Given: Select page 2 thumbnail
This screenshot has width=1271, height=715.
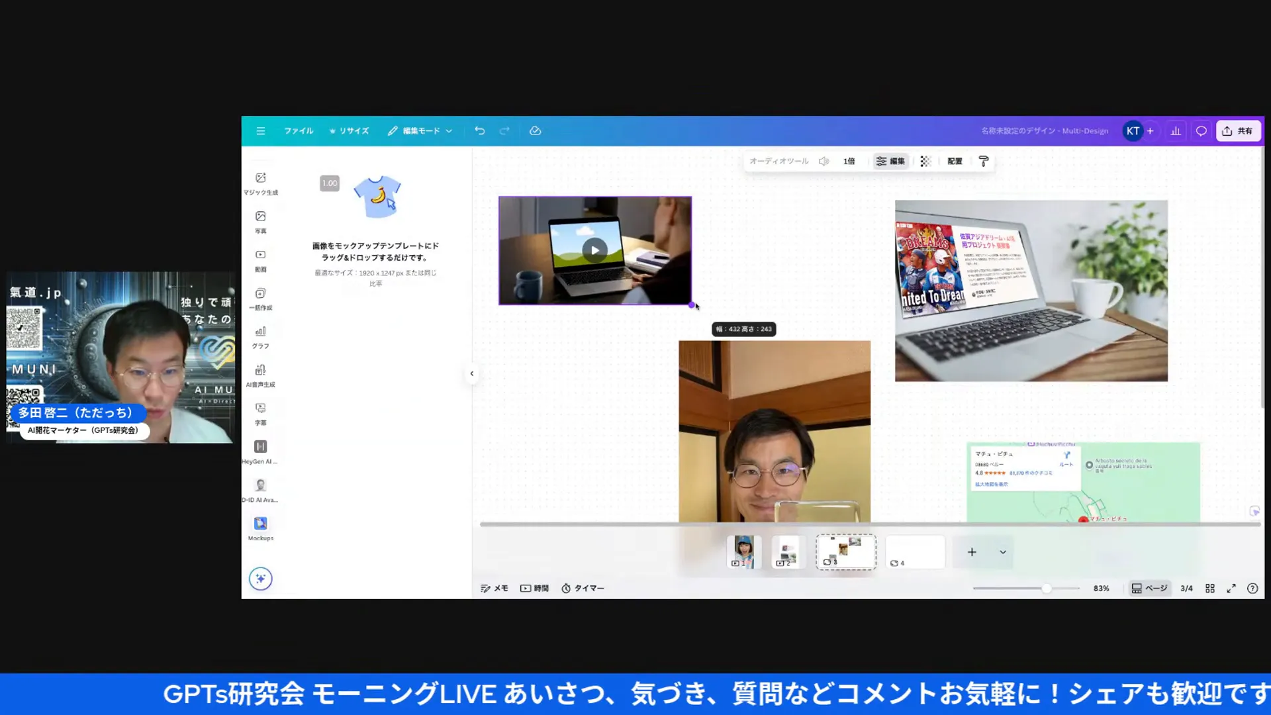Looking at the screenshot, I should coord(788,551).
